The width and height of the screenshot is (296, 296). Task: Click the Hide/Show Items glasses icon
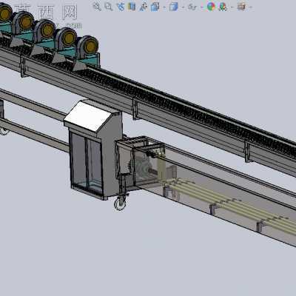[x=192, y=7]
